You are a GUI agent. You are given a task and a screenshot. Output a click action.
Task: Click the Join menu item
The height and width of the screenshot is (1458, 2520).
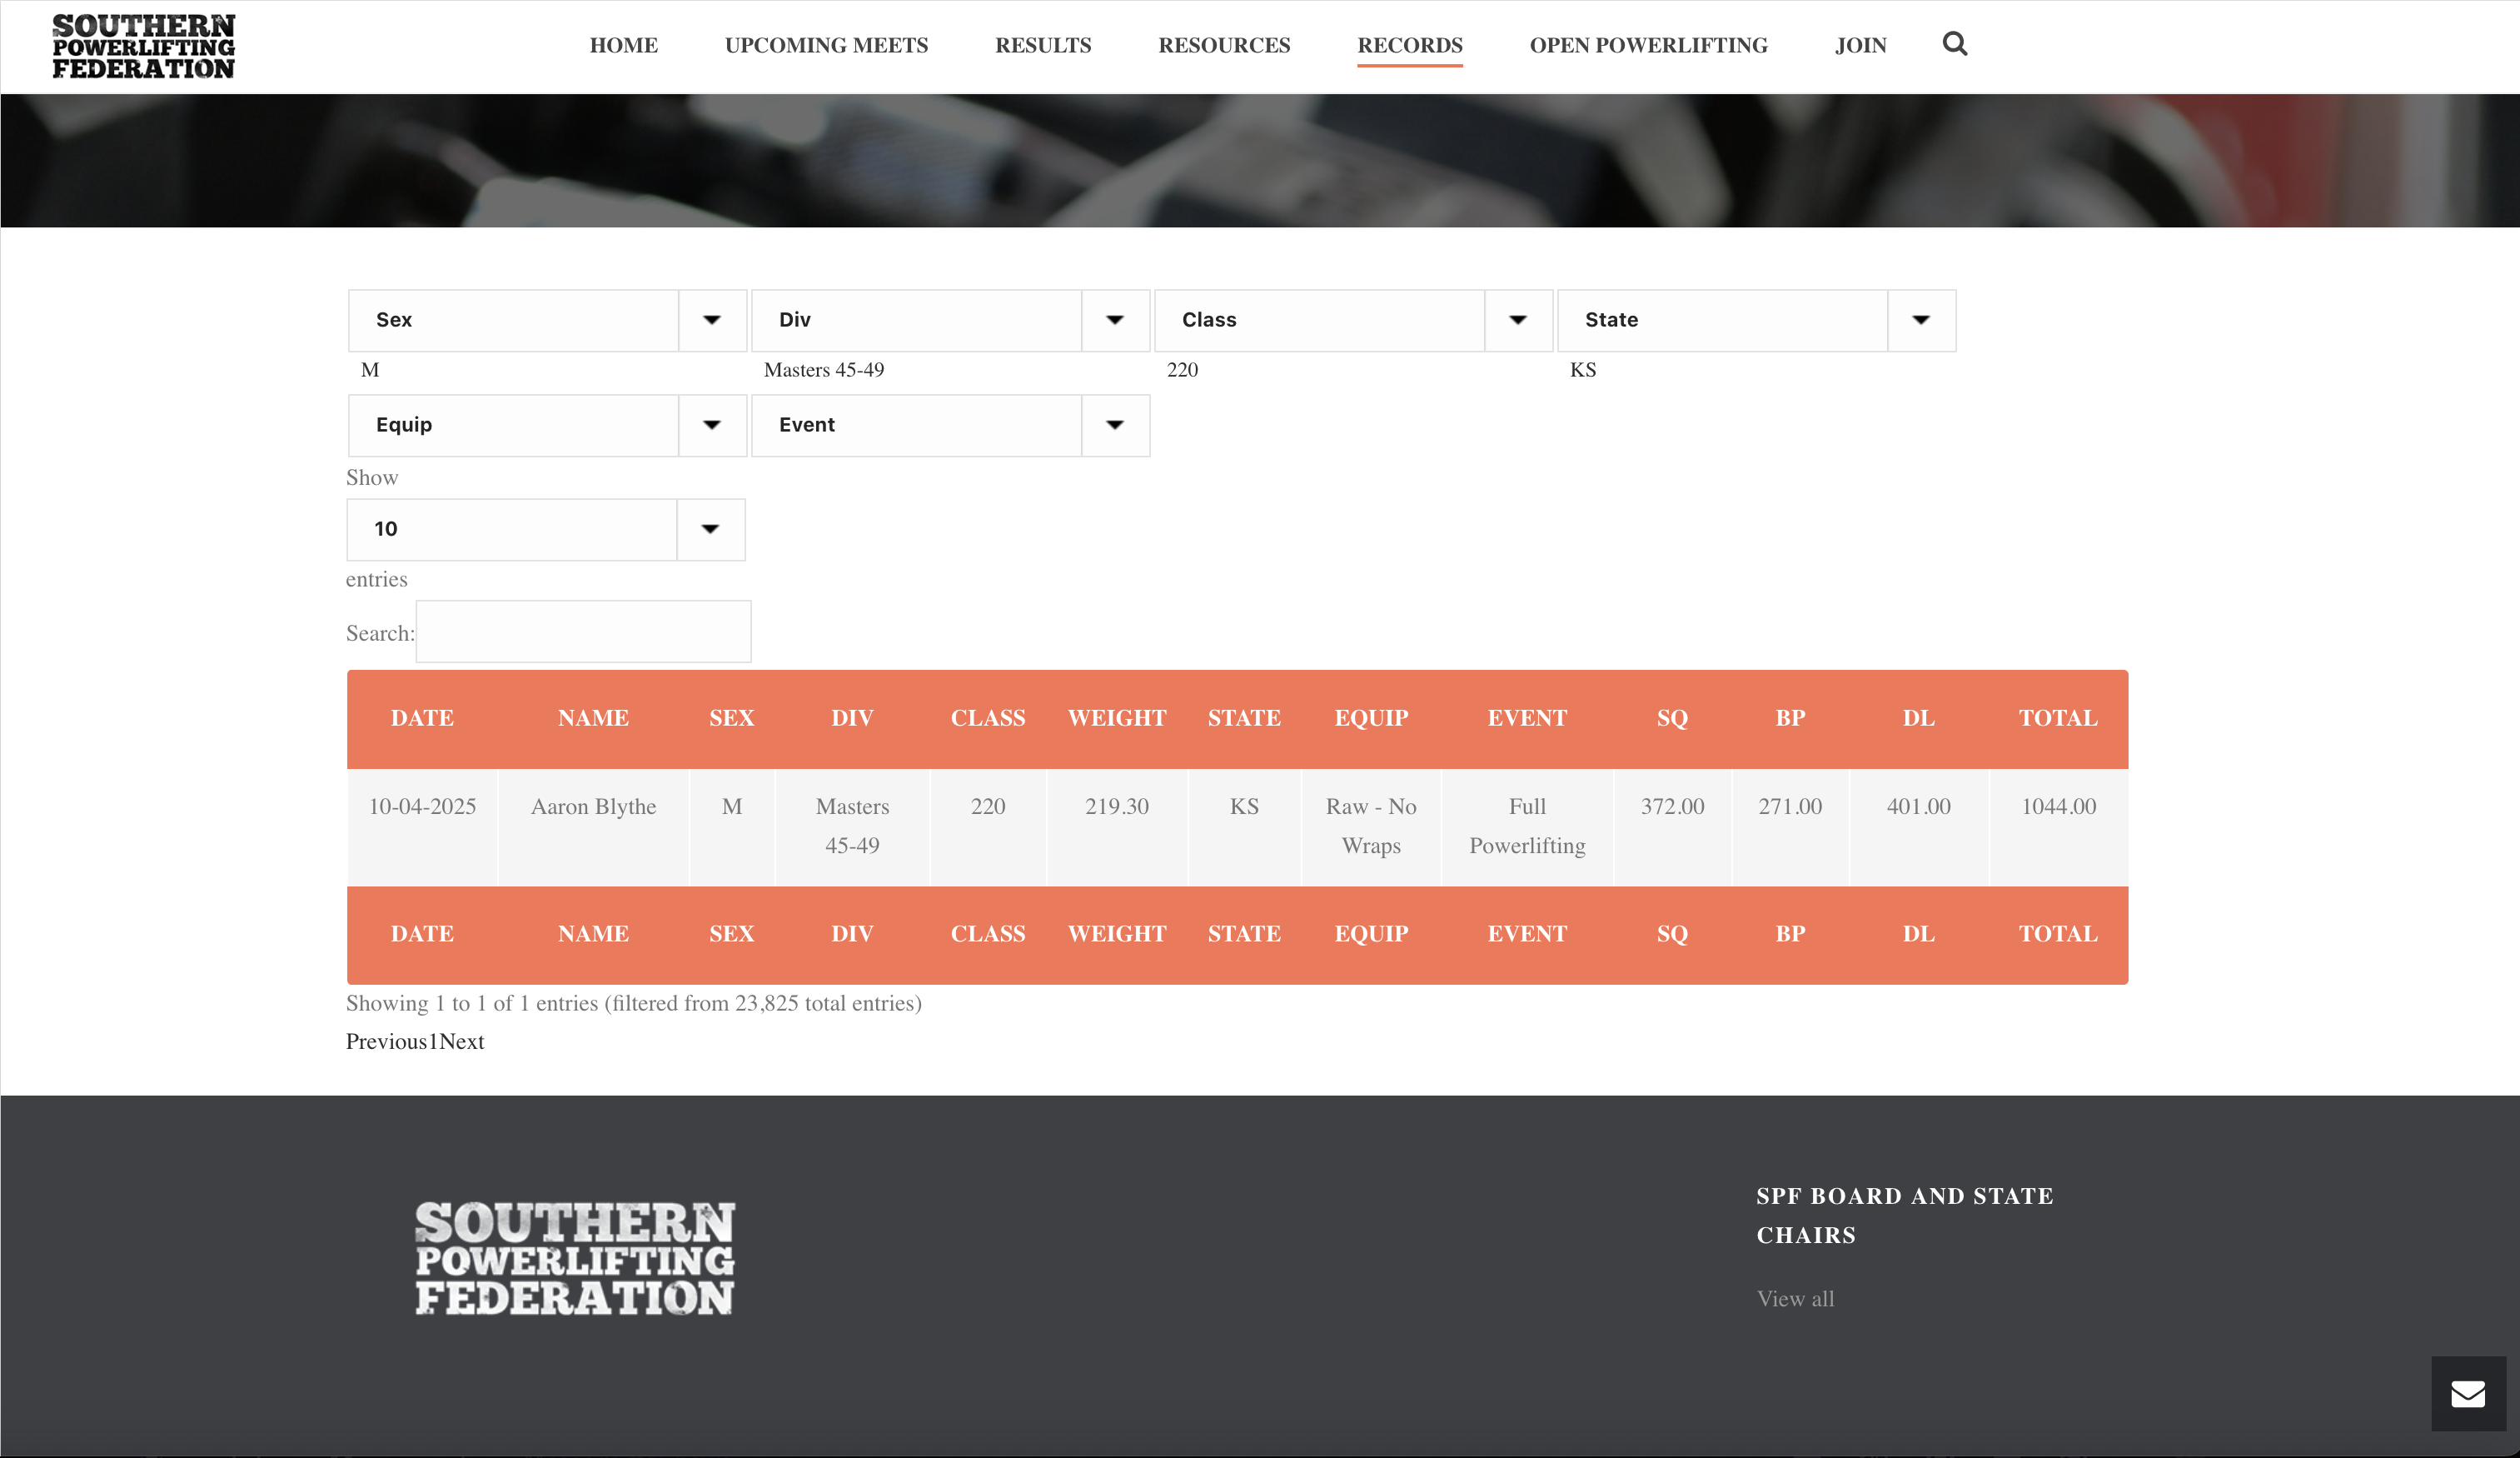coord(1860,45)
